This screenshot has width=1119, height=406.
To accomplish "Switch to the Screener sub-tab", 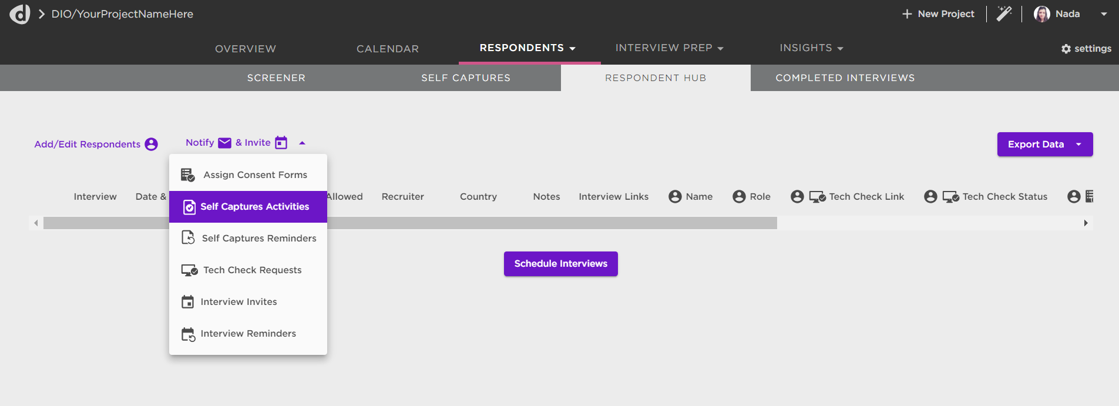I will coord(276,78).
